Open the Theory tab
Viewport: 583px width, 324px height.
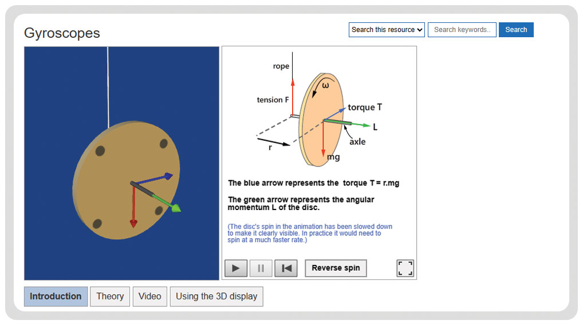pos(110,296)
